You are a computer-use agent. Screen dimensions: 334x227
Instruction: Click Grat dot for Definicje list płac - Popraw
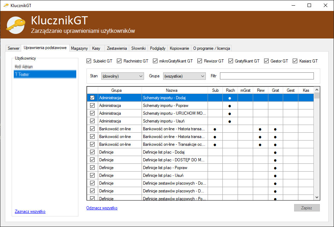pyautogui.click(x=275, y=168)
